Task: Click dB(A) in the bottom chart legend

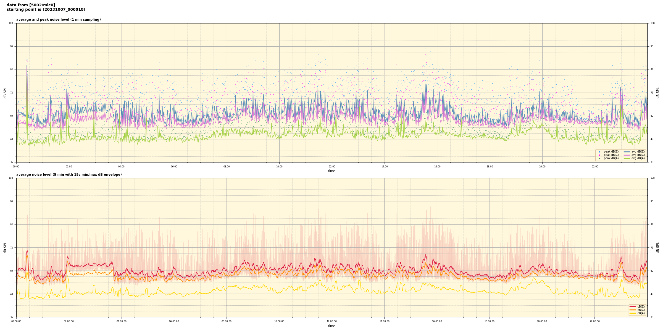Action: [x=641, y=313]
